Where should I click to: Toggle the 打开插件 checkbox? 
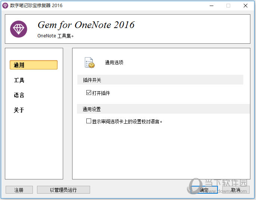[89, 93]
